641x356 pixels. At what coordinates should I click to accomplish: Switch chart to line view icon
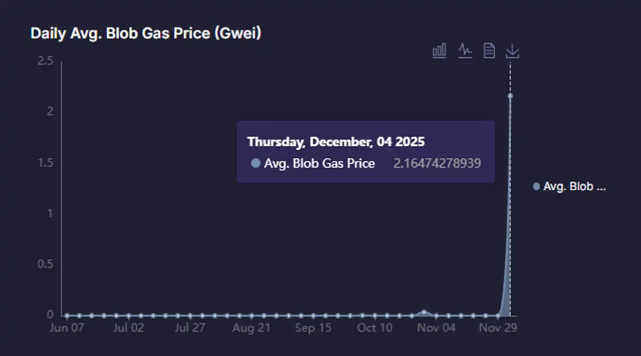(x=465, y=51)
